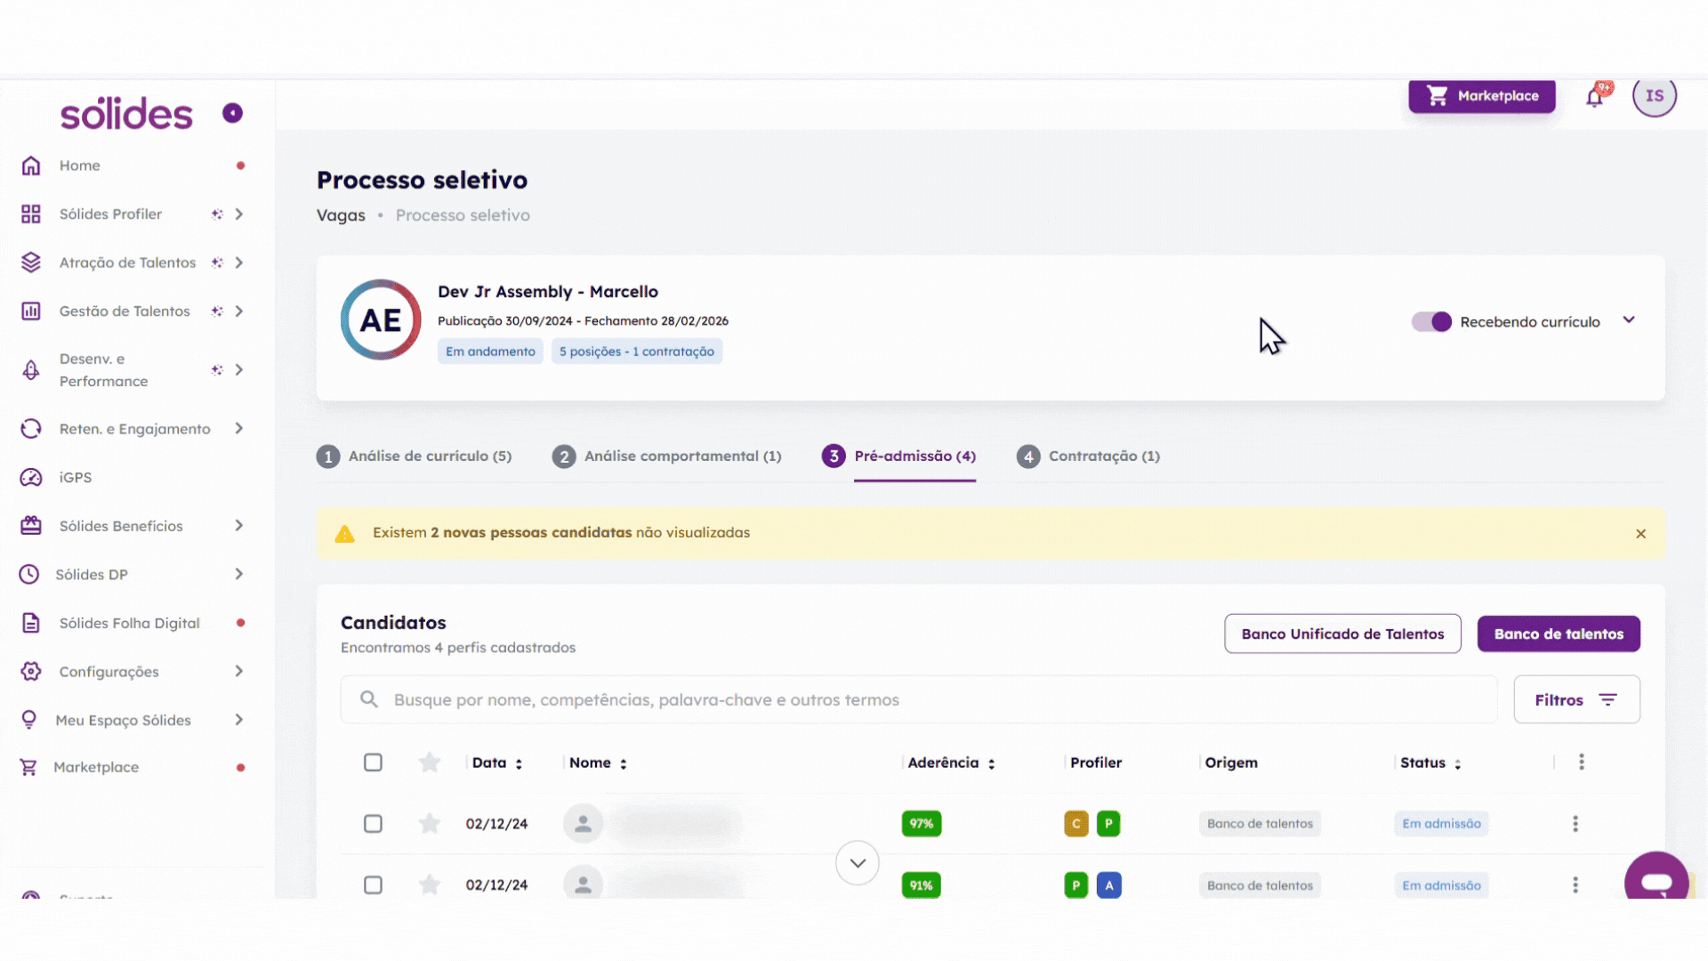Image resolution: width=1708 pixels, height=961 pixels.
Task: Favorite the 91% candidate with star
Action: (430, 885)
